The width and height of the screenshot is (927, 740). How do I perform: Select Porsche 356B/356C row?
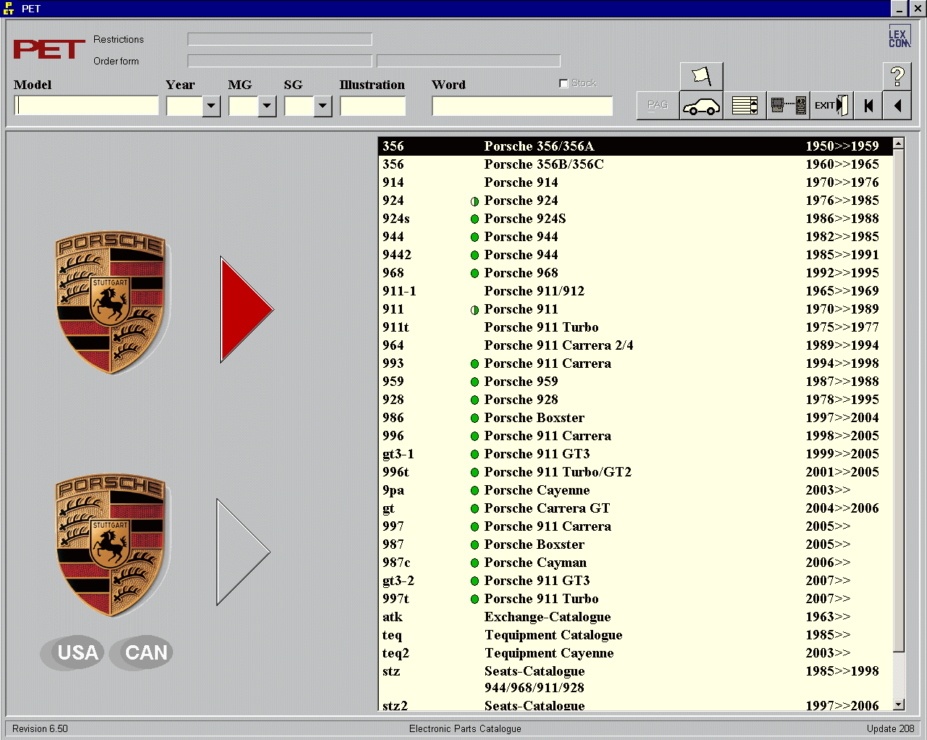(635, 164)
